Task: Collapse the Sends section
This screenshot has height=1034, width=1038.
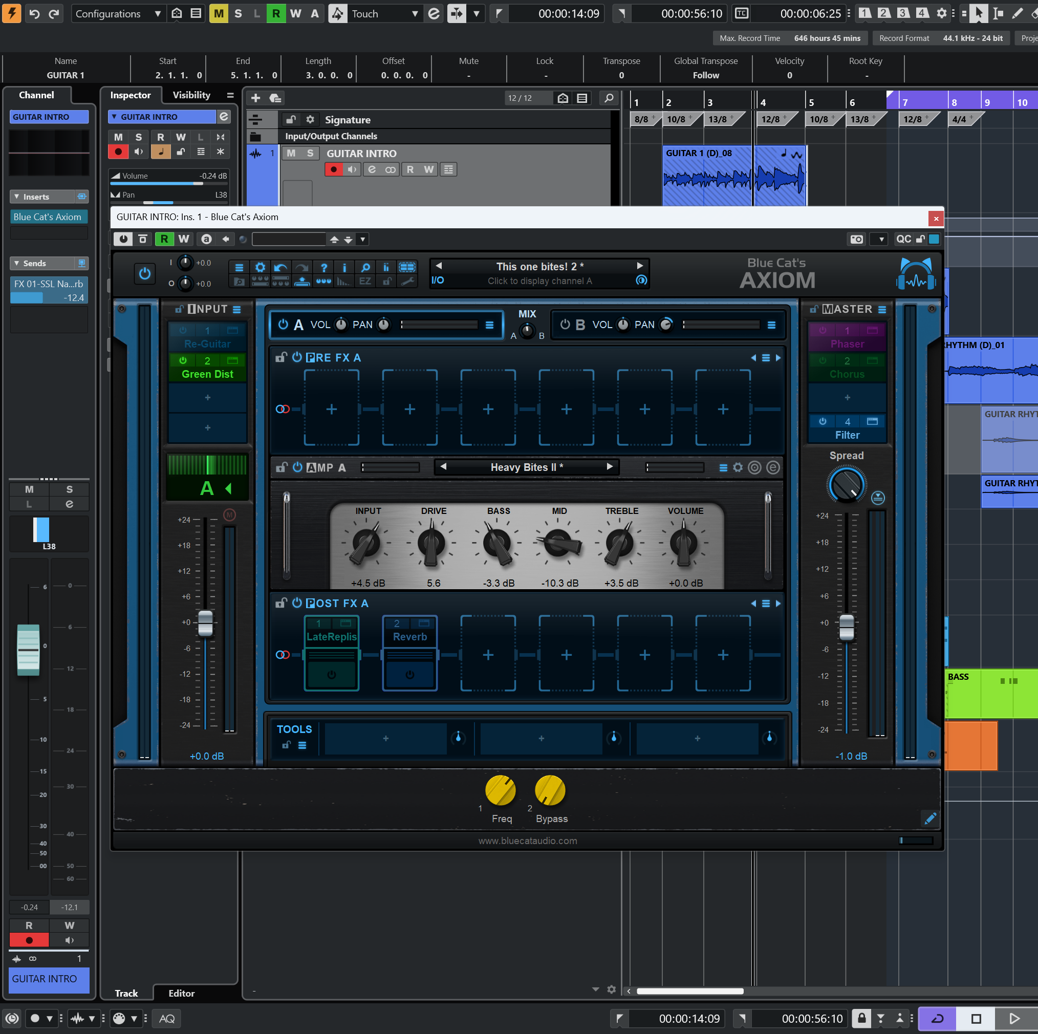Action: [17, 263]
